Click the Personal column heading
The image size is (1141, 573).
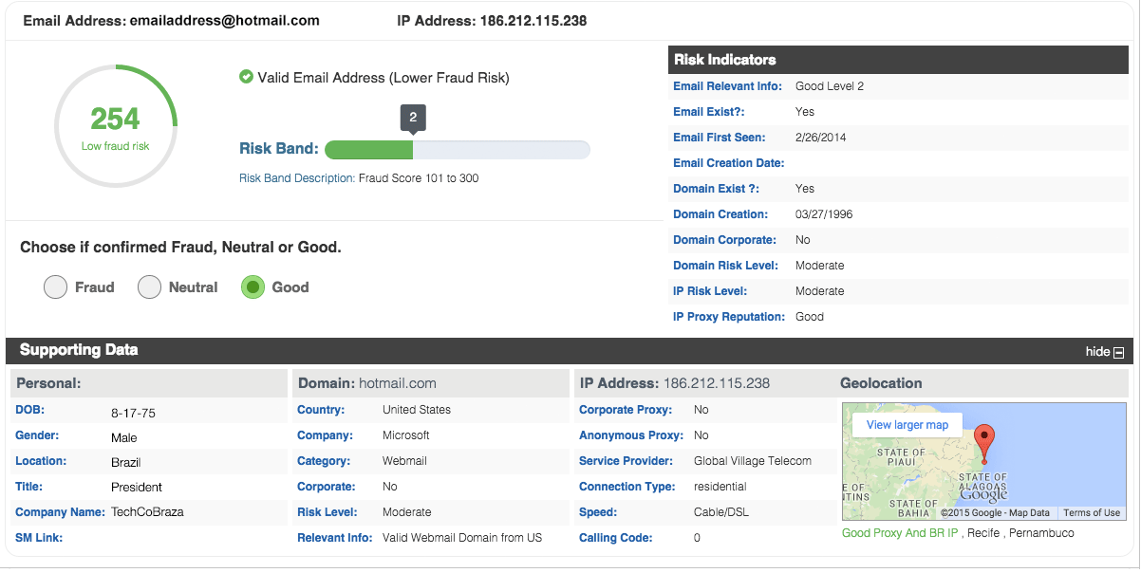click(x=48, y=383)
